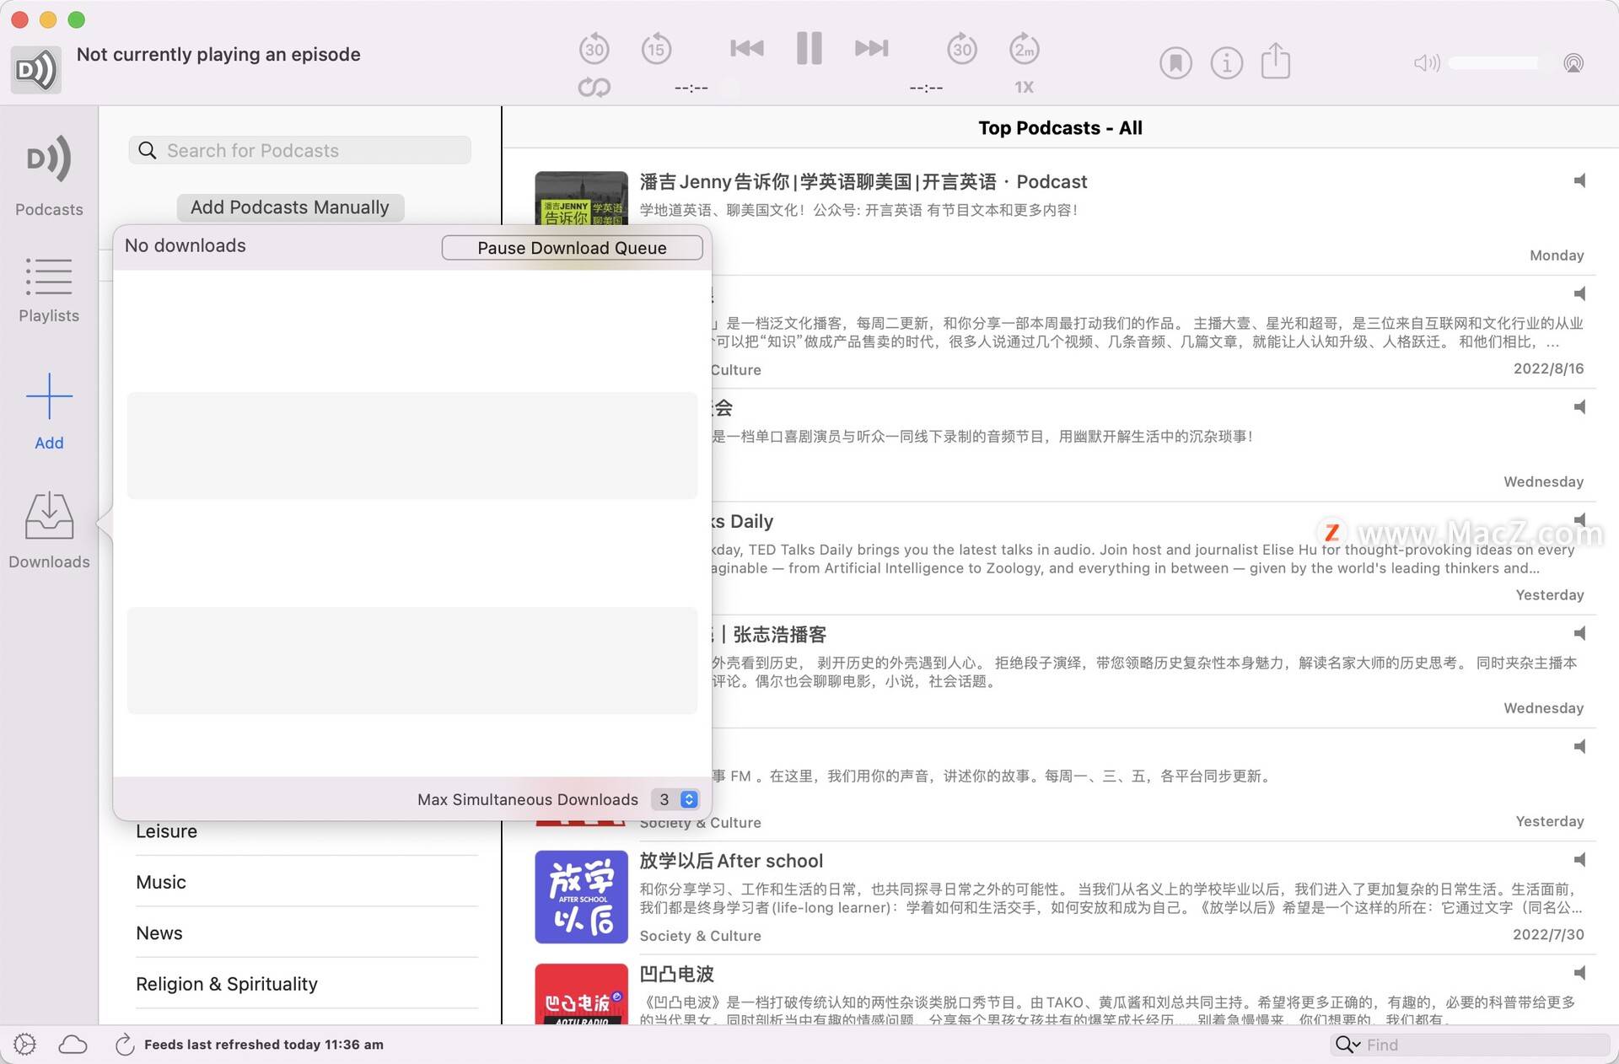Click the speaker icon dated 2022/8/16
Viewport: 1619px width, 1064px height.
[x=1579, y=293]
